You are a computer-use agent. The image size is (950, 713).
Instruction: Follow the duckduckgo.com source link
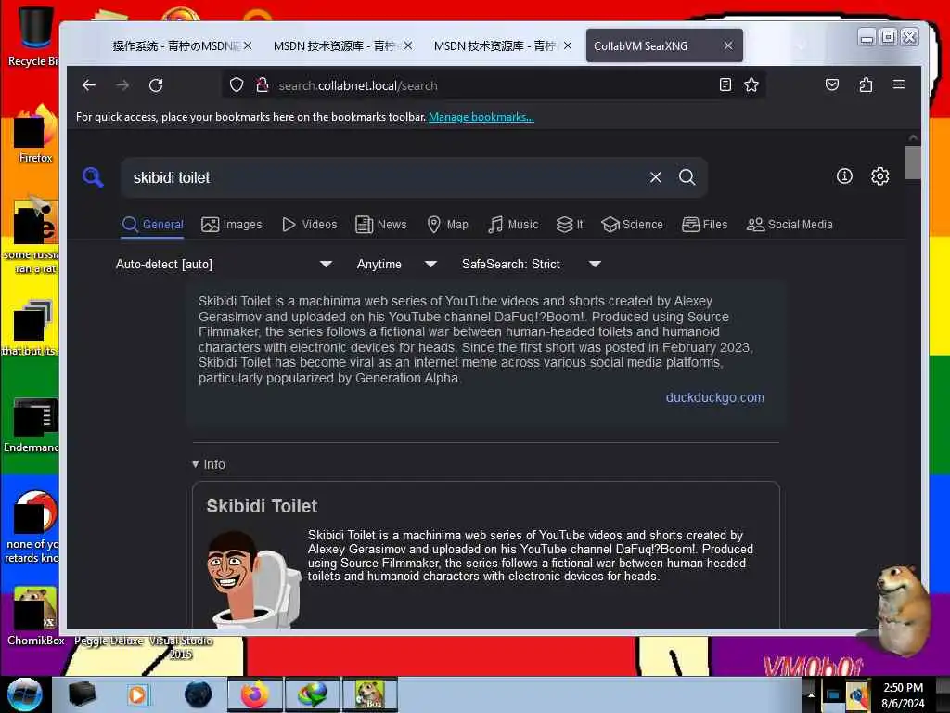tap(715, 397)
